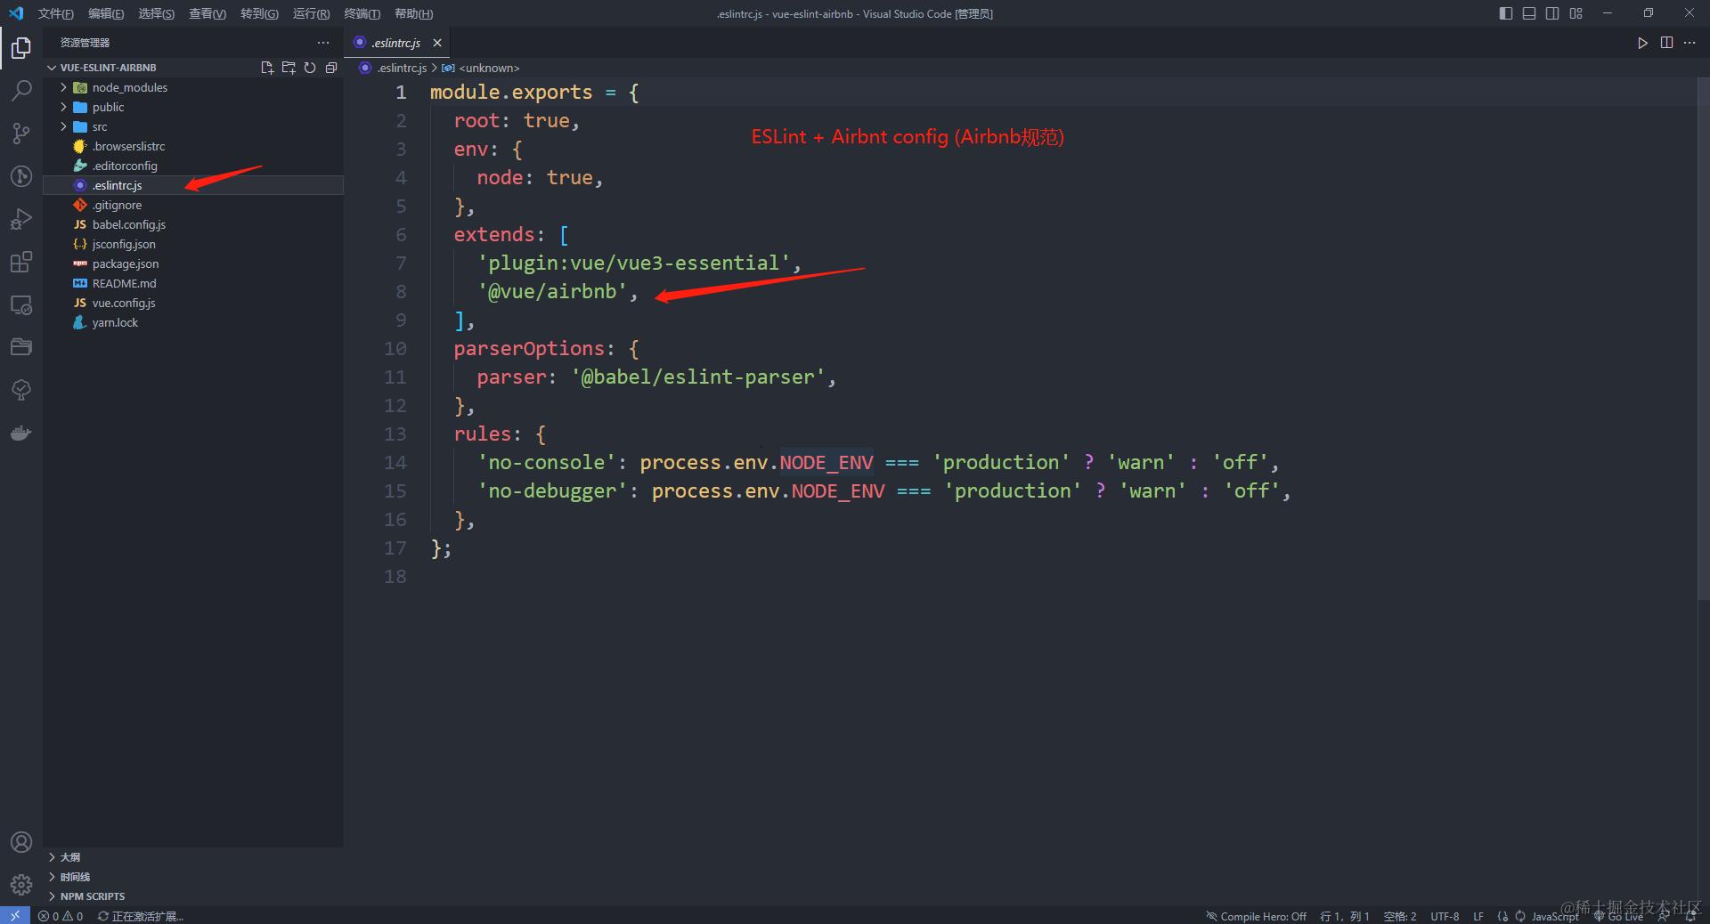
Task: Open the explorer panel more actions menu
Action: point(323,43)
